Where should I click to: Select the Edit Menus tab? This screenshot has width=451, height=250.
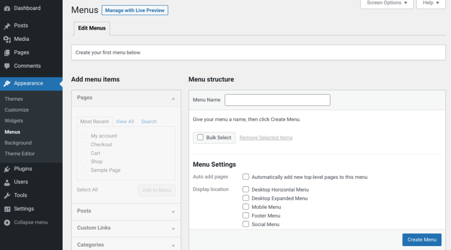[x=92, y=28]
